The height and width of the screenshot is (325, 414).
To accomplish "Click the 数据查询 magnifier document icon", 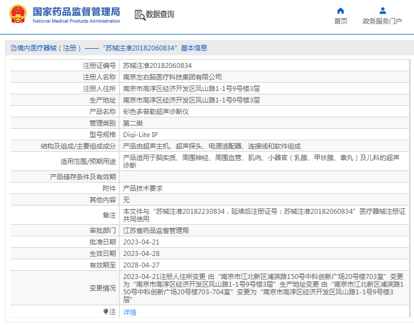I will click(139, 15).
